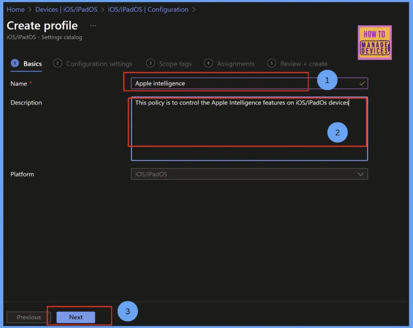
Task: Jump to Review + create step
Action: [x=297, y=64]
